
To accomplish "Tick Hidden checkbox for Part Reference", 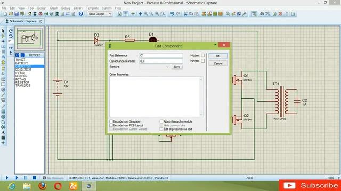I will 202,55.
